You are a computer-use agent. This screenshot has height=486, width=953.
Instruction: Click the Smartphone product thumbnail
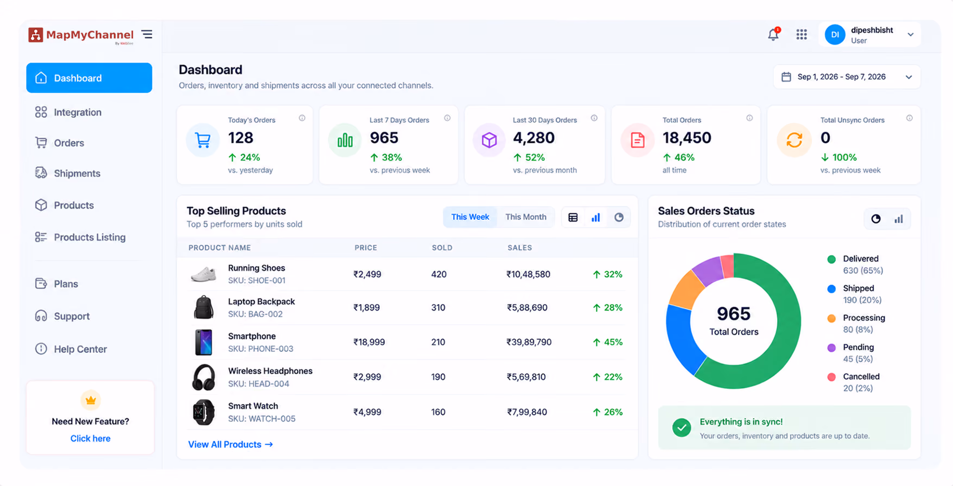click(204, 342)
